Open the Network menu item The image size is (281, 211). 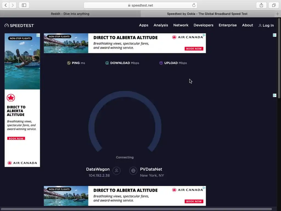pos(181,25)
